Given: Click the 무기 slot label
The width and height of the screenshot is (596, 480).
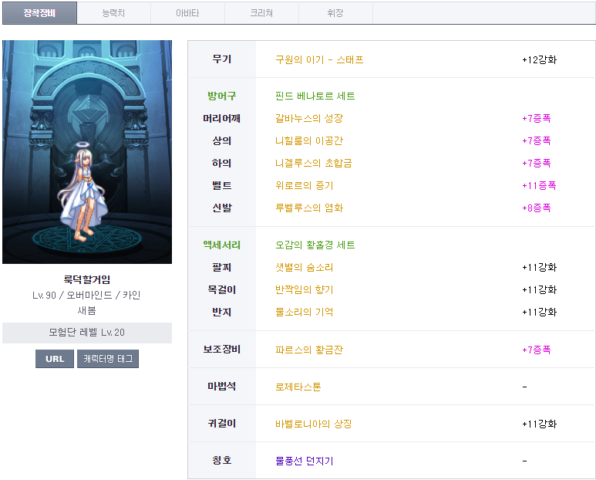Looking at the screenshot, I should click(221, 59).
